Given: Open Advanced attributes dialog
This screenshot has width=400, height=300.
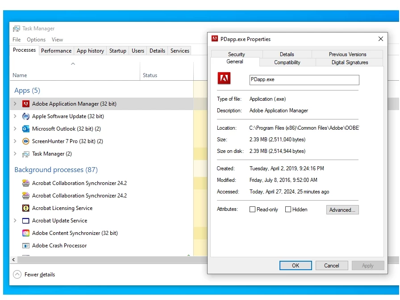Looking at the screenshot, I should click(342, 210).
